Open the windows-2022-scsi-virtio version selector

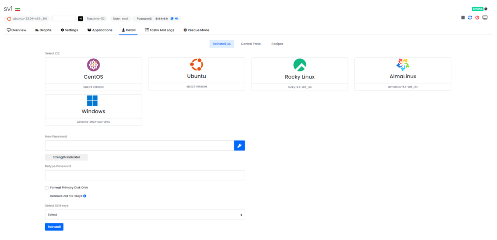(94, 122)
